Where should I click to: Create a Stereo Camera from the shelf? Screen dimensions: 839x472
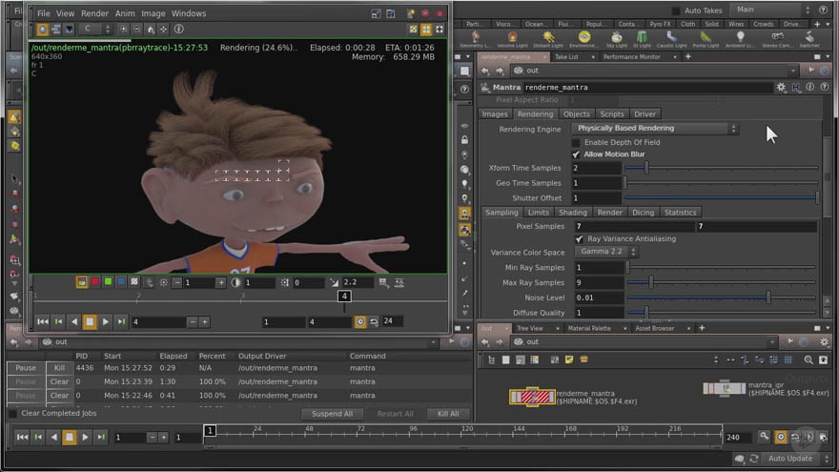777,39
